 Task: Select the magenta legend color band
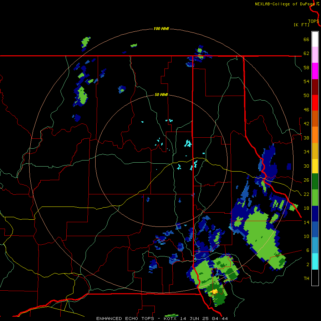point(315,71)
